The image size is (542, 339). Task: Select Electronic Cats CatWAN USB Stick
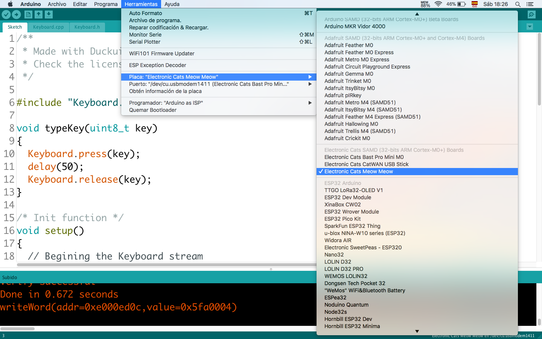417,164
